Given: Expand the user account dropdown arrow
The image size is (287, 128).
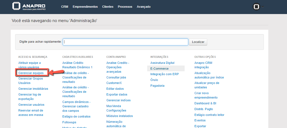Looking at the screenshot, I should (x=263, y=7).
